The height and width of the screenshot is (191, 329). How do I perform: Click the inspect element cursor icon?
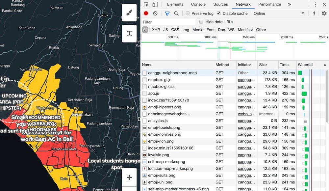146,4
